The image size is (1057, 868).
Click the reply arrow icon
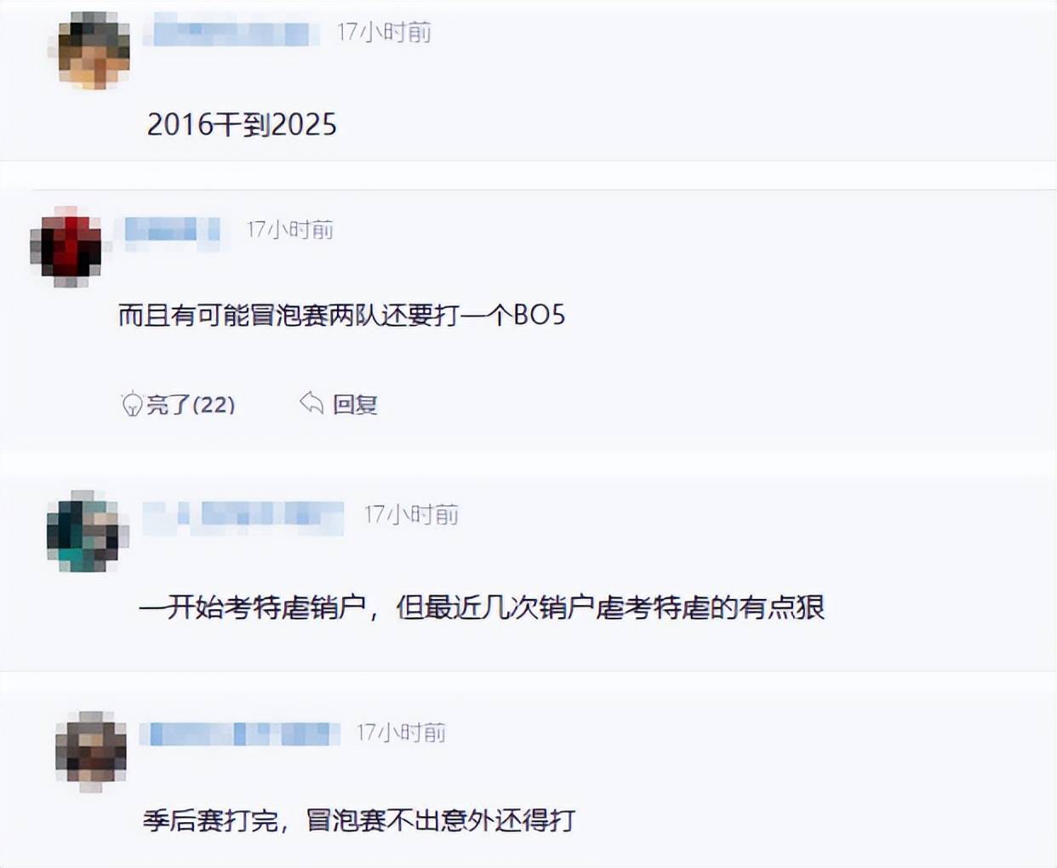311,403
